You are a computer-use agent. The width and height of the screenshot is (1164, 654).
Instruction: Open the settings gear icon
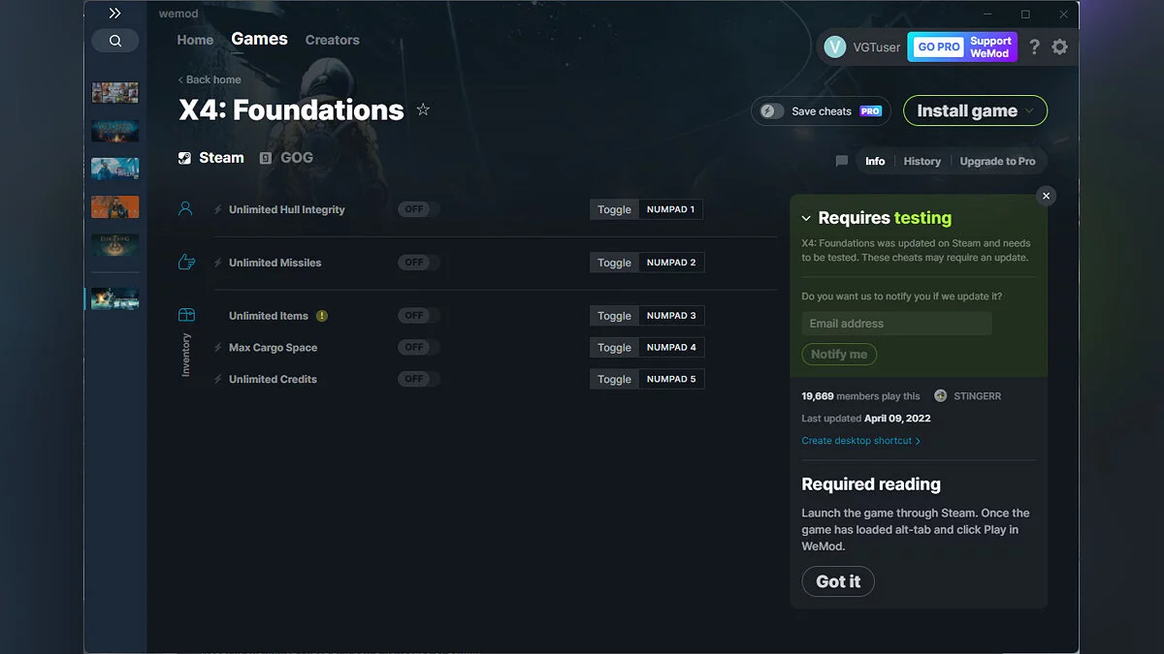pyautogui.click(x=1059, y=46)
